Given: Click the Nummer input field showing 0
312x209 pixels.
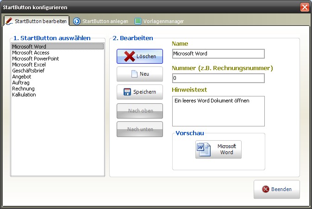Looking at the screenshot, I should [x=218, y=78].
